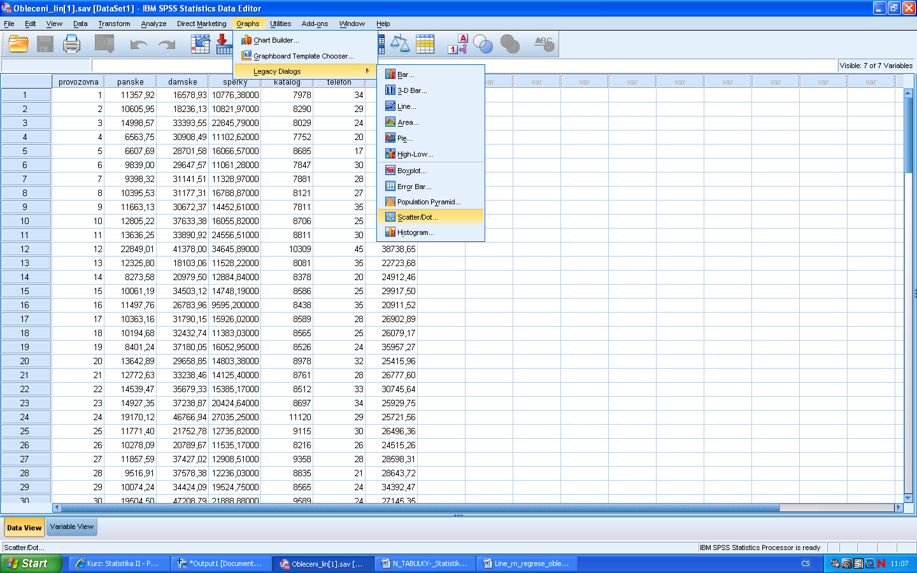
Task: Open the Edit menu
Action: point(30,24)
